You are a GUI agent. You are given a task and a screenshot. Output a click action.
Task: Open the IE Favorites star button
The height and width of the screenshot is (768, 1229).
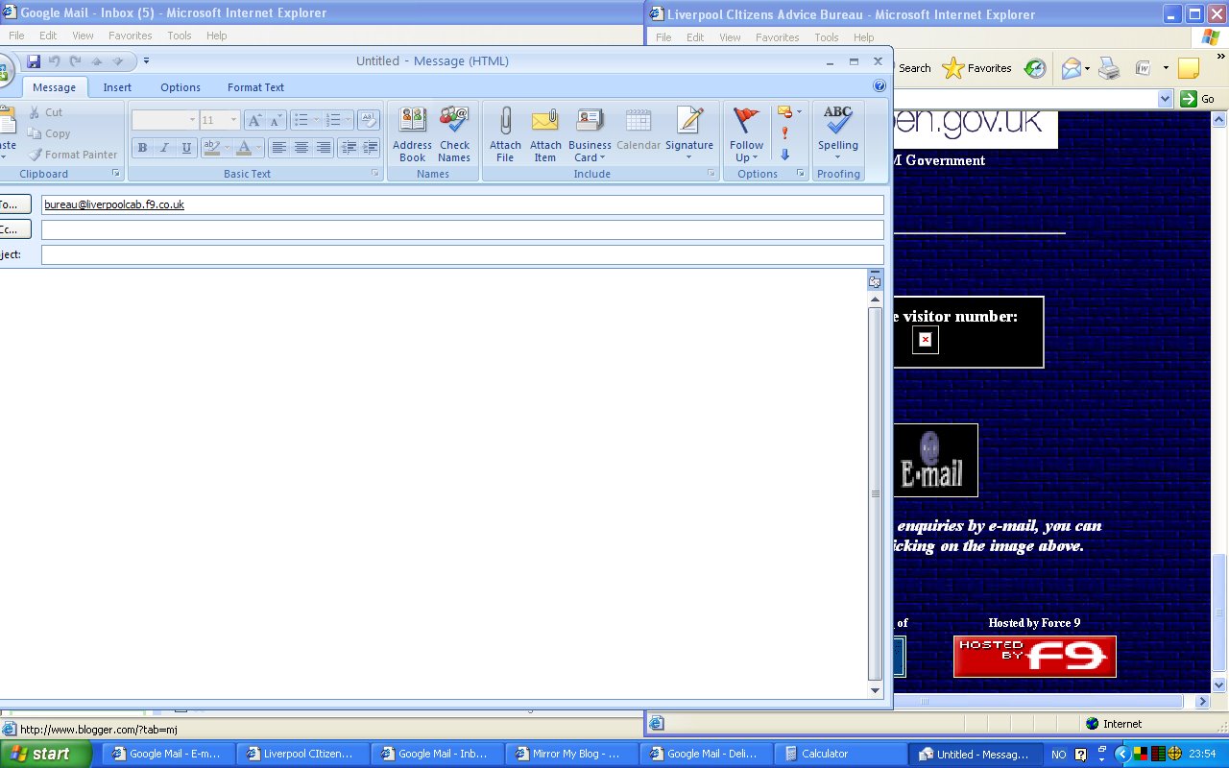977,68
